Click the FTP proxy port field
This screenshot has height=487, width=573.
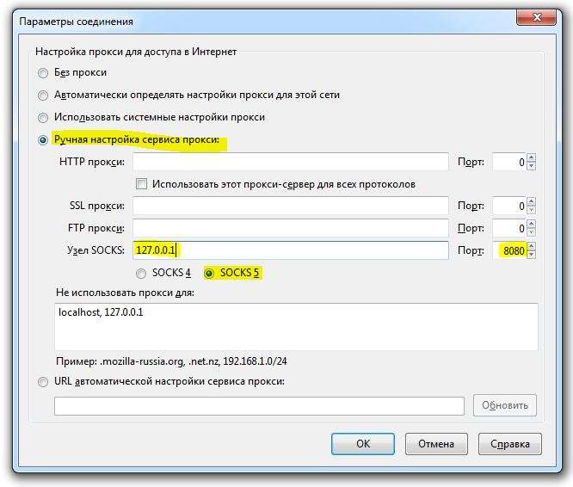[x=509, y=228]
